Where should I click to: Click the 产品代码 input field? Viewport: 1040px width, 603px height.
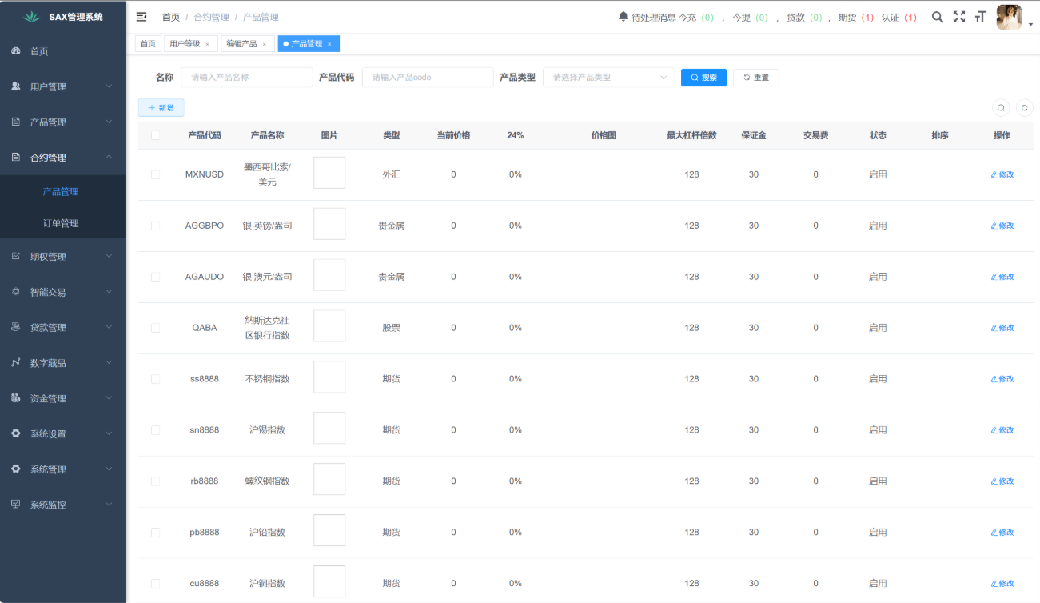pyautogui.click(x=428, y=78)
